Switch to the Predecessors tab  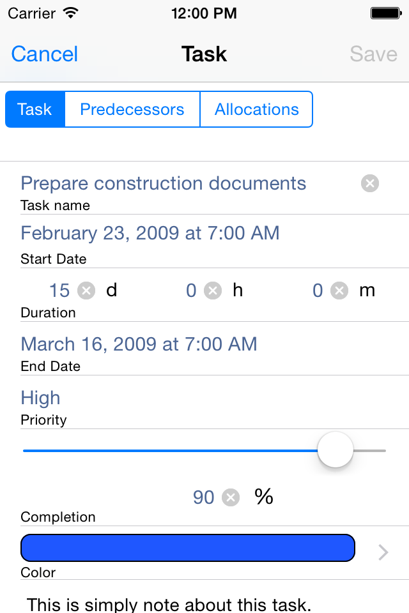[x=132, y=109]
